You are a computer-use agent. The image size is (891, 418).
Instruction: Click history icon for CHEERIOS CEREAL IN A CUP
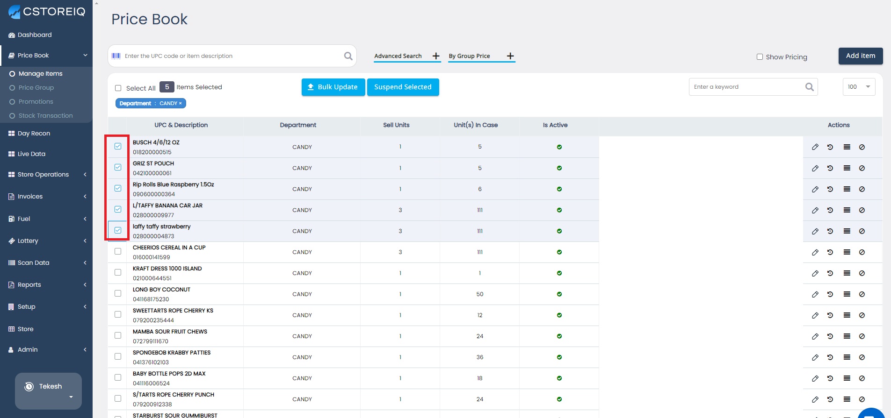coord(830,252)
